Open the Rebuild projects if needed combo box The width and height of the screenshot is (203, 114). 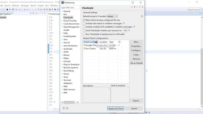coord(112,16)
